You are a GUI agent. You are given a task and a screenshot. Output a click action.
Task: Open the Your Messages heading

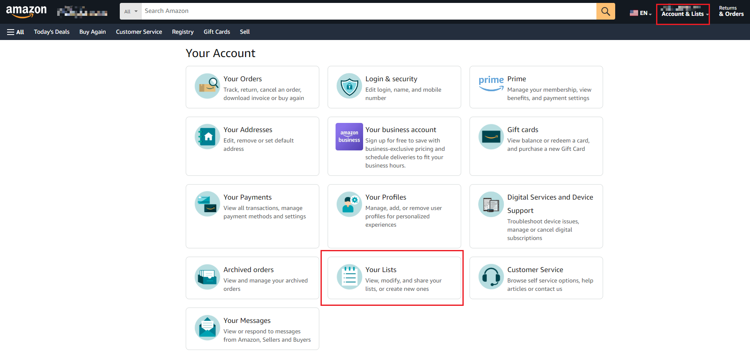pos(247,320)
